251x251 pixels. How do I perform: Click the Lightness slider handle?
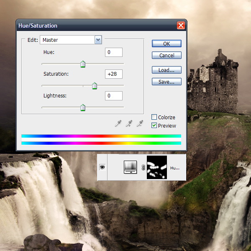click(x=83, y=108)
